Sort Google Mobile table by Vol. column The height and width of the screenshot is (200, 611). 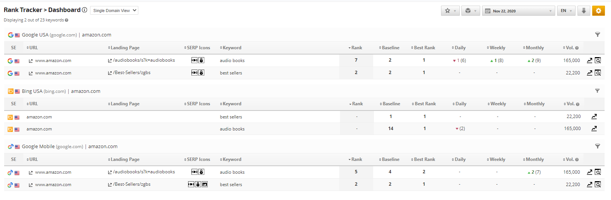570,159
